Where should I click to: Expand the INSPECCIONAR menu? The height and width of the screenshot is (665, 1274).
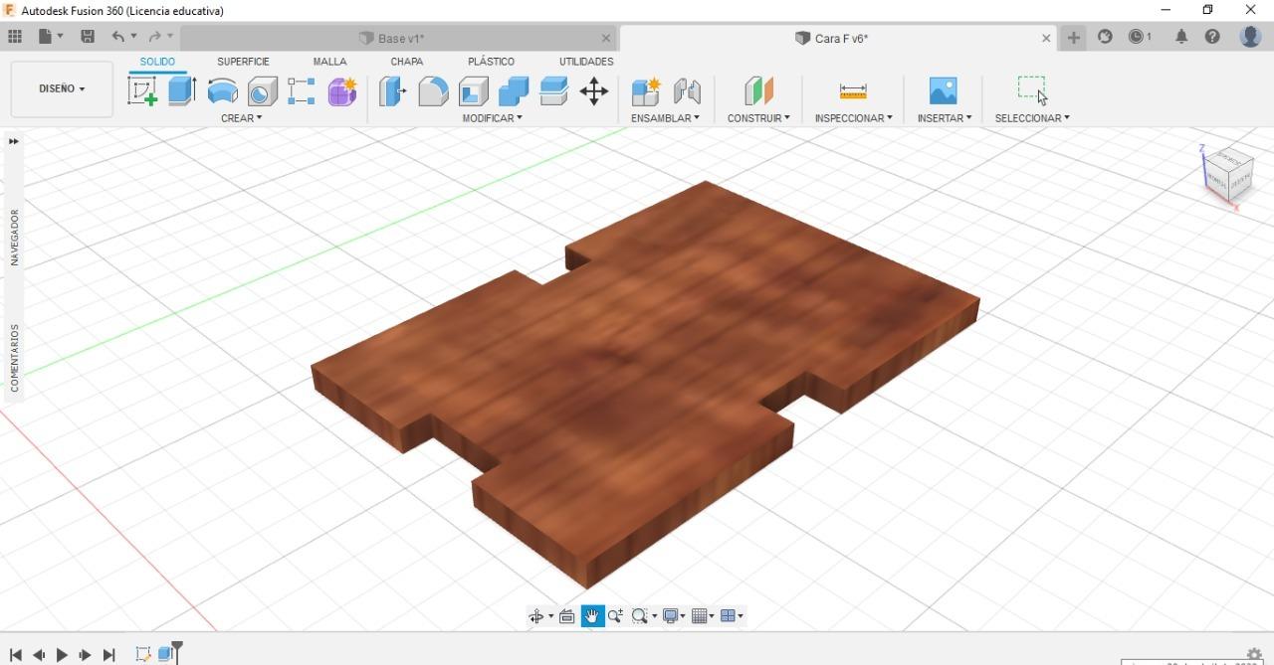(854, 118)
